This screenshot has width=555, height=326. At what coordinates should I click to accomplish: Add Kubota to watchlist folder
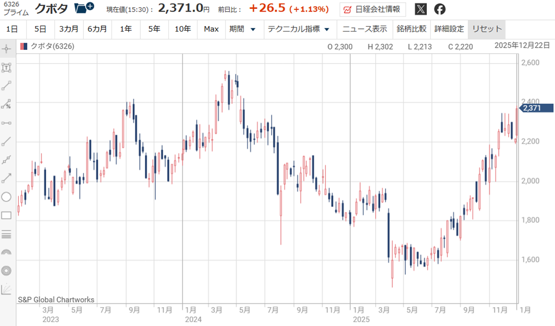[x=84, y=8]
